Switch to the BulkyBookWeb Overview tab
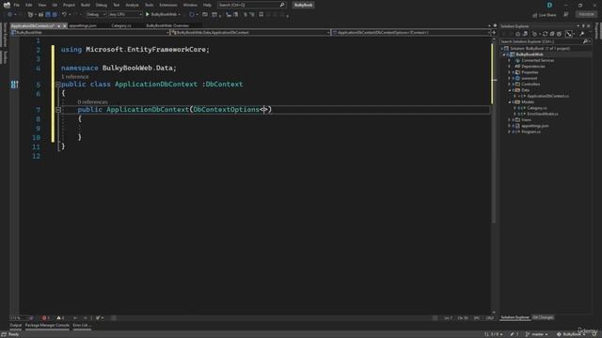Image resolution: width=602 pixels, height=338 pixels. pos(167,25)
